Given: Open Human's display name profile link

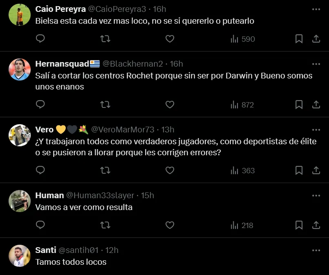Looking at the screenshot, I should [49, 195].
